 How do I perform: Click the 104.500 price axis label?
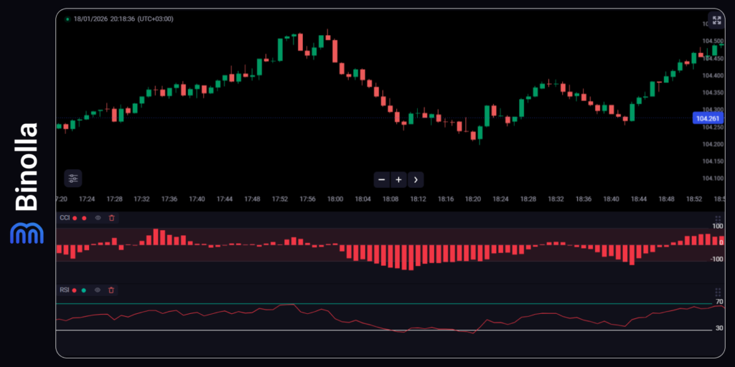coord(713,41)
